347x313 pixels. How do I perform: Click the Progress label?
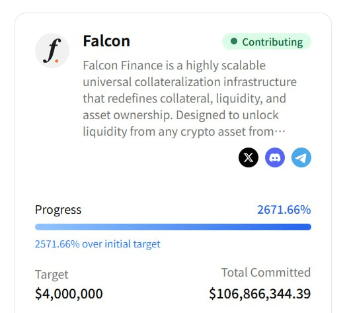(x=58, y=210)
